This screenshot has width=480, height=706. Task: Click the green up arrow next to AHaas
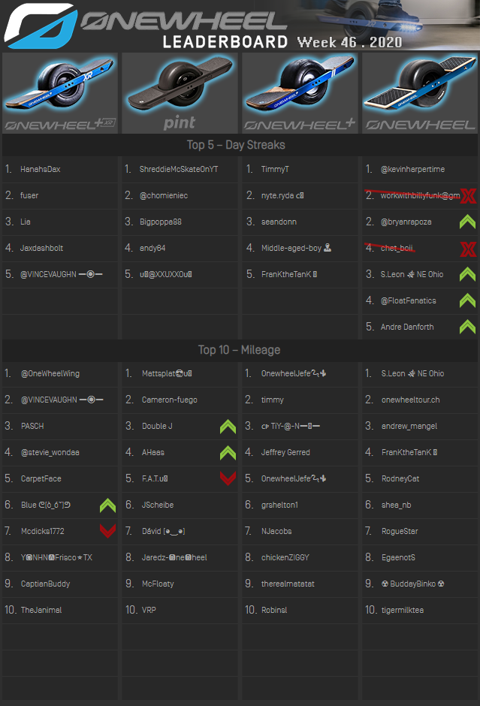coord(228,453)
